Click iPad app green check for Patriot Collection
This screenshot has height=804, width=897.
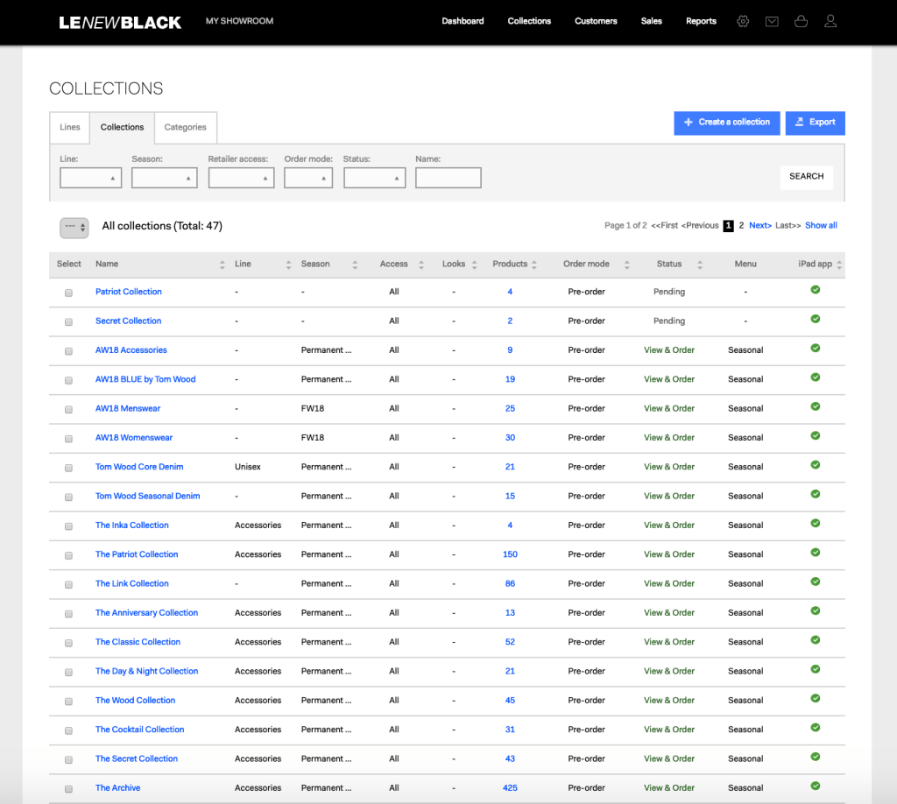tap(816, 289)
